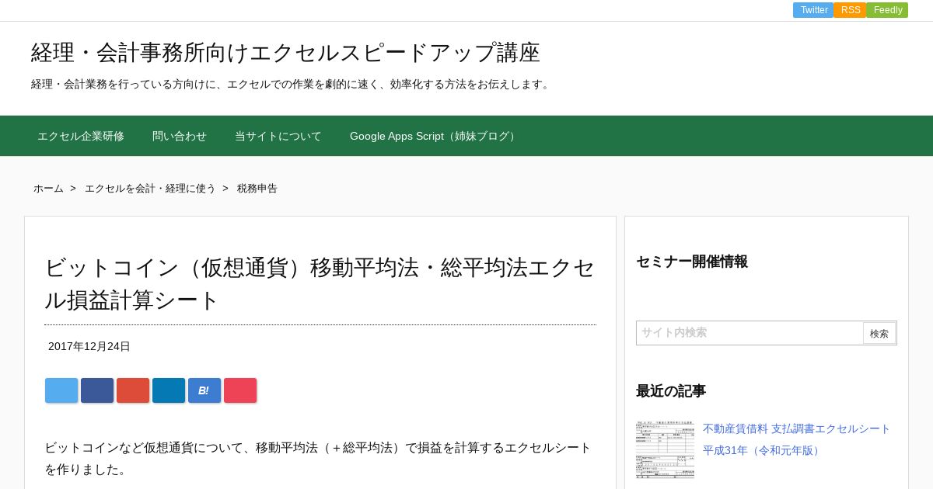The height and width of the screenshot is (489, 933).
Task: Open the Twitter link in top bar
Action: [813, 10]
